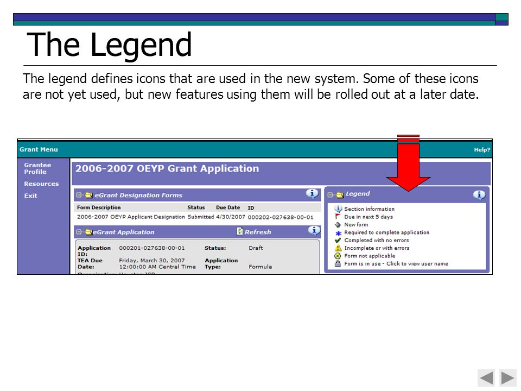Open the Resources menu link

click(x=41, y=184)
